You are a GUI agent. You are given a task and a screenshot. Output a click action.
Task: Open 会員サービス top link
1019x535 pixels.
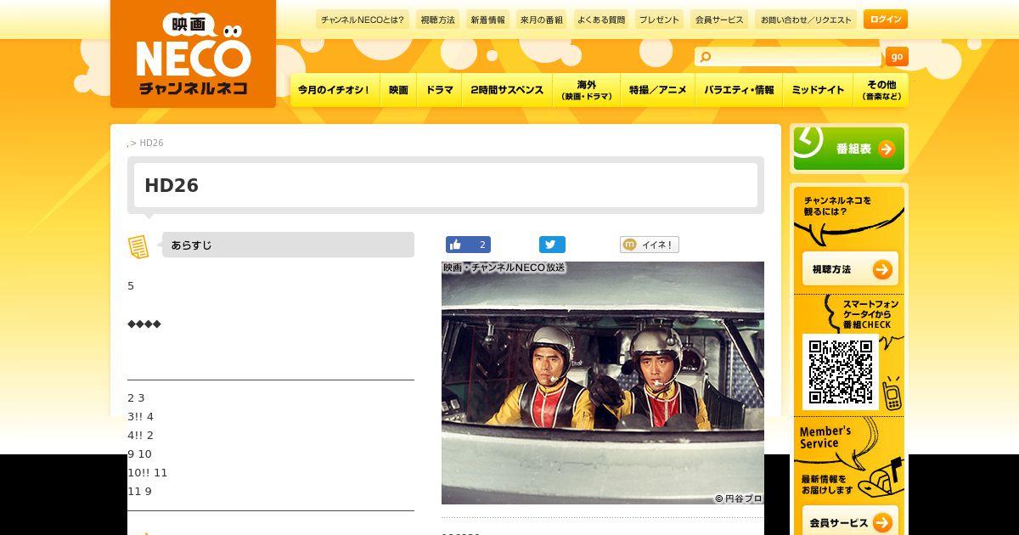(x=718, y=20)
